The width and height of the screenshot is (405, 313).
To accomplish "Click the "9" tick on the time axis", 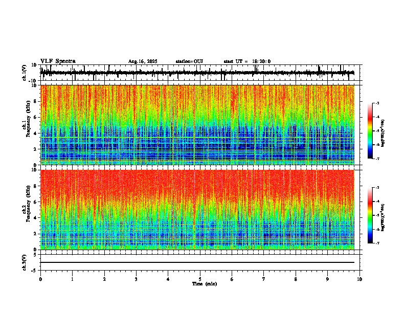I will coord(327,279).
